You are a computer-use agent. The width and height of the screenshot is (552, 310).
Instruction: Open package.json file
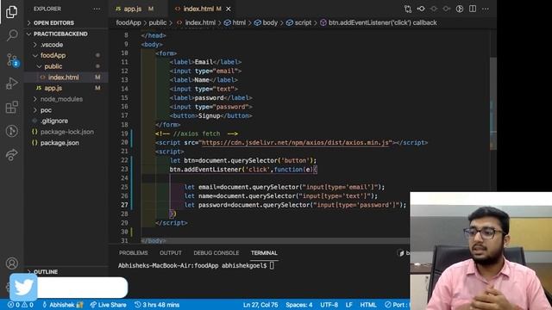pos(60,143)
